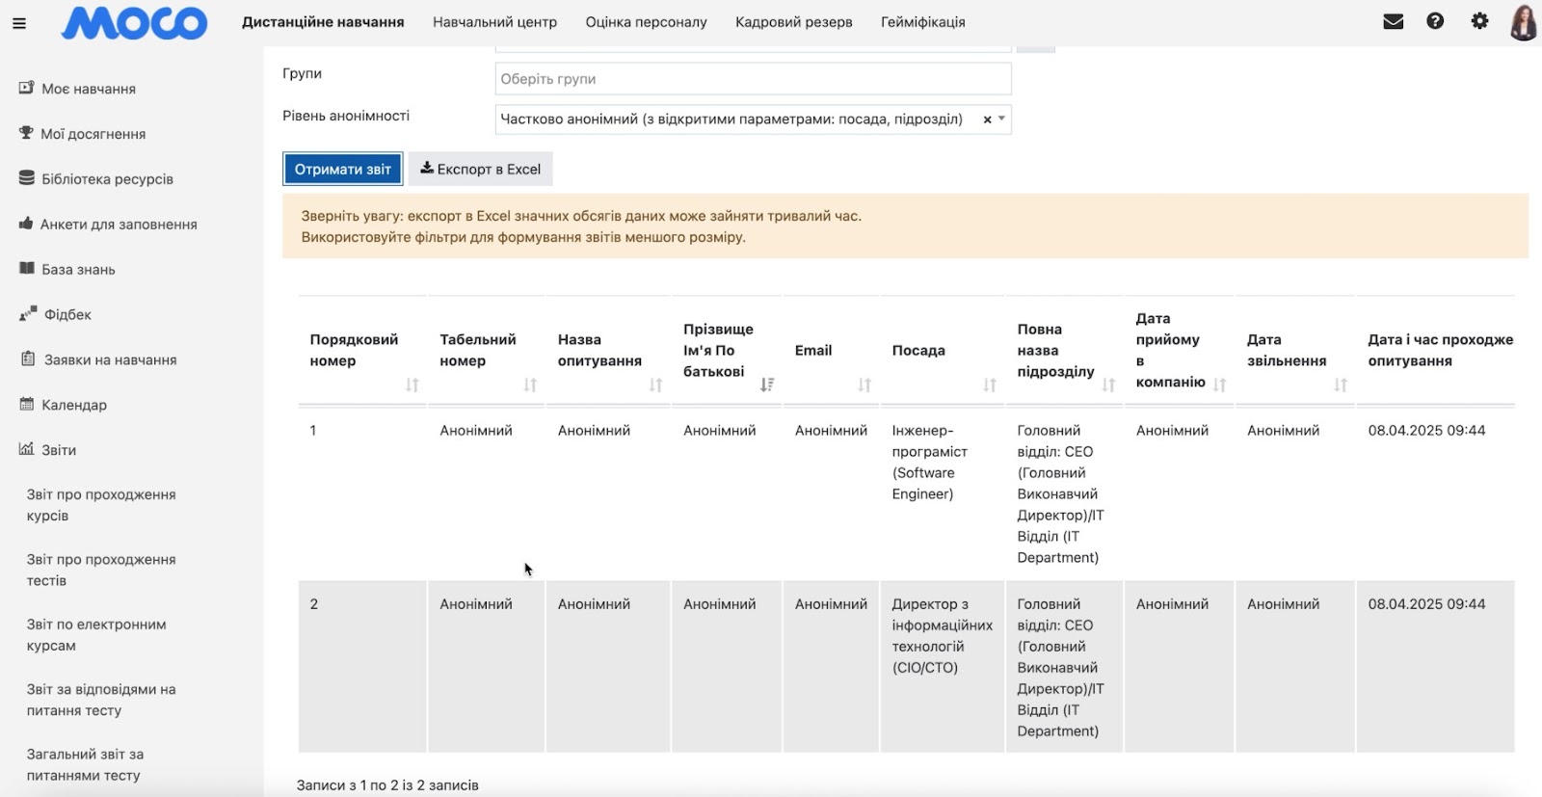
Task: Open the help question mark icon
Action: [x=1435, y=21]
